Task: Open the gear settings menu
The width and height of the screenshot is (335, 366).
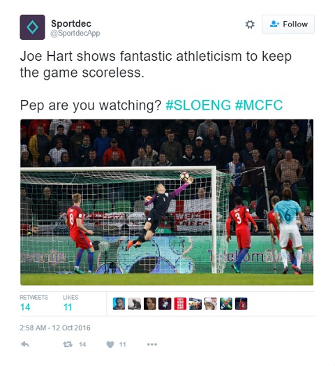Action: coord(250,24)
